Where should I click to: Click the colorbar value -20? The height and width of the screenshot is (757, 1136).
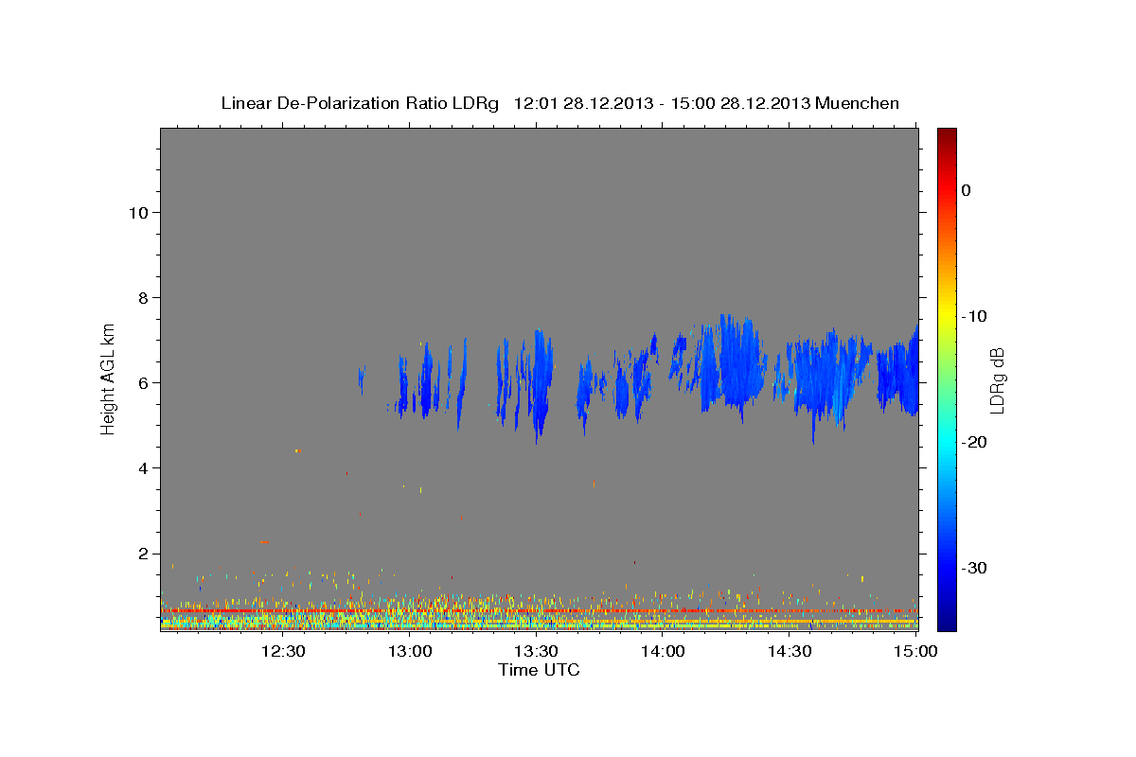click(x=975, y=442)
